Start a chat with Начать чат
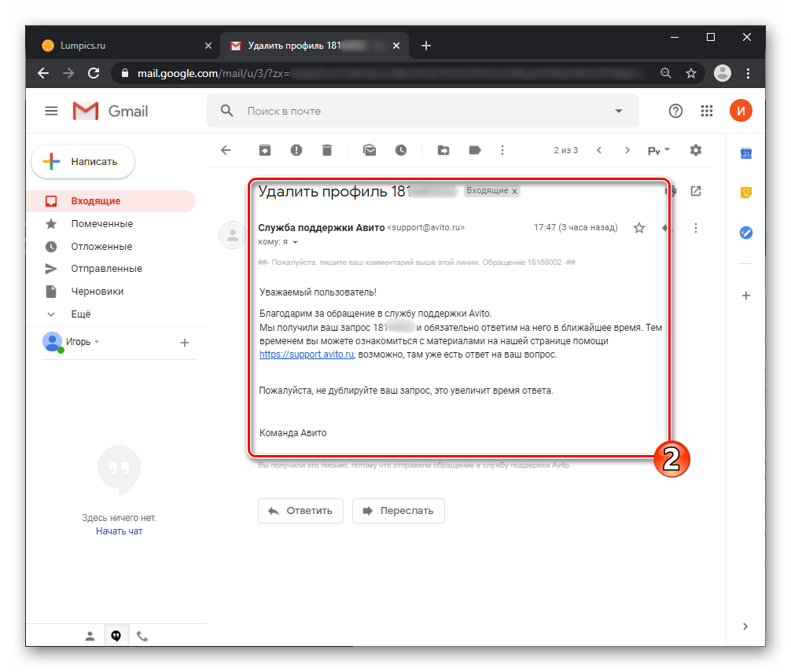The image size is (791, 672). pos(119,531)
